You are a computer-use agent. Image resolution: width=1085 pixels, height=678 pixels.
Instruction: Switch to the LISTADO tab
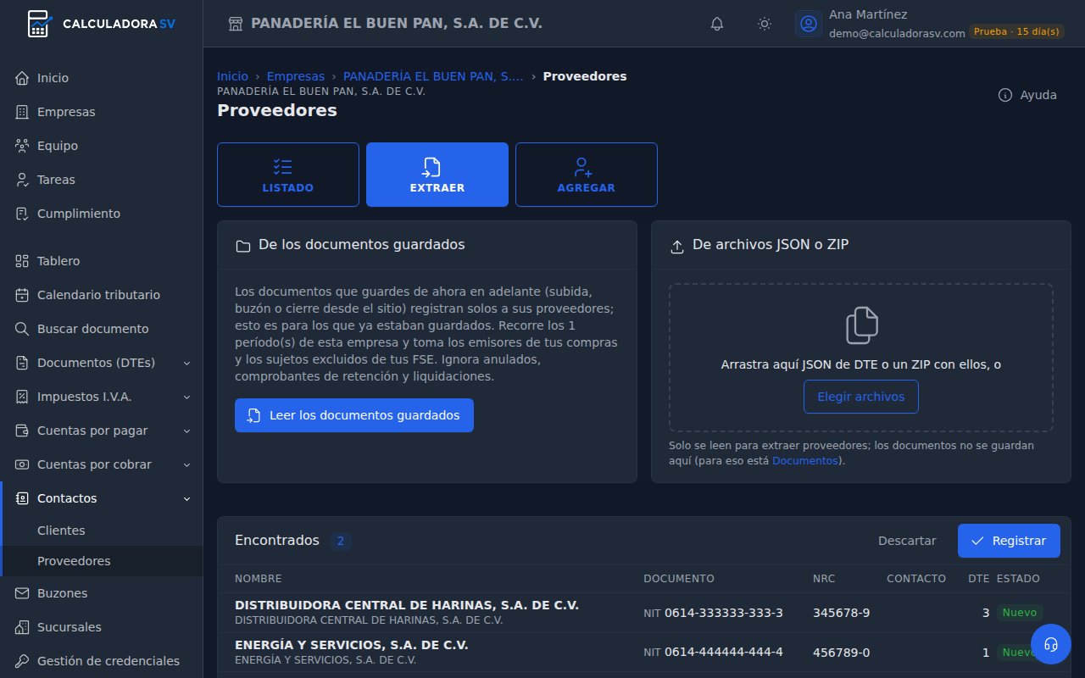click(x=288, y=175)
